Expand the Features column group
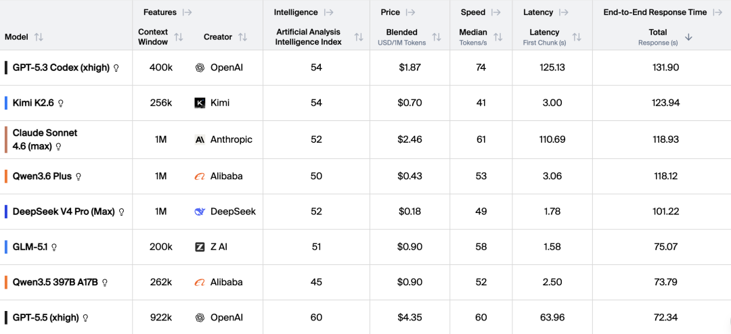Image resolution: width=731 pixels, height=334 pixels. [x=187, y=13]
